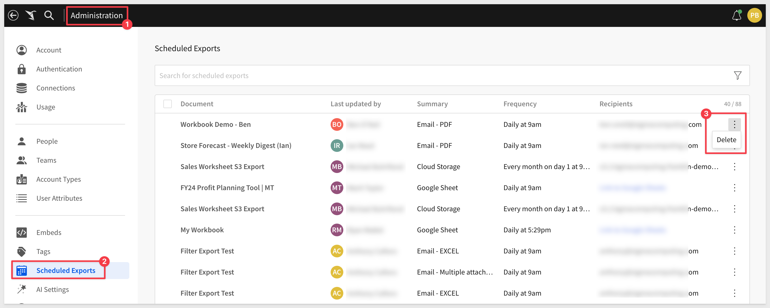
Task: Click the filter funnel icon
Action: coord(738,76)
